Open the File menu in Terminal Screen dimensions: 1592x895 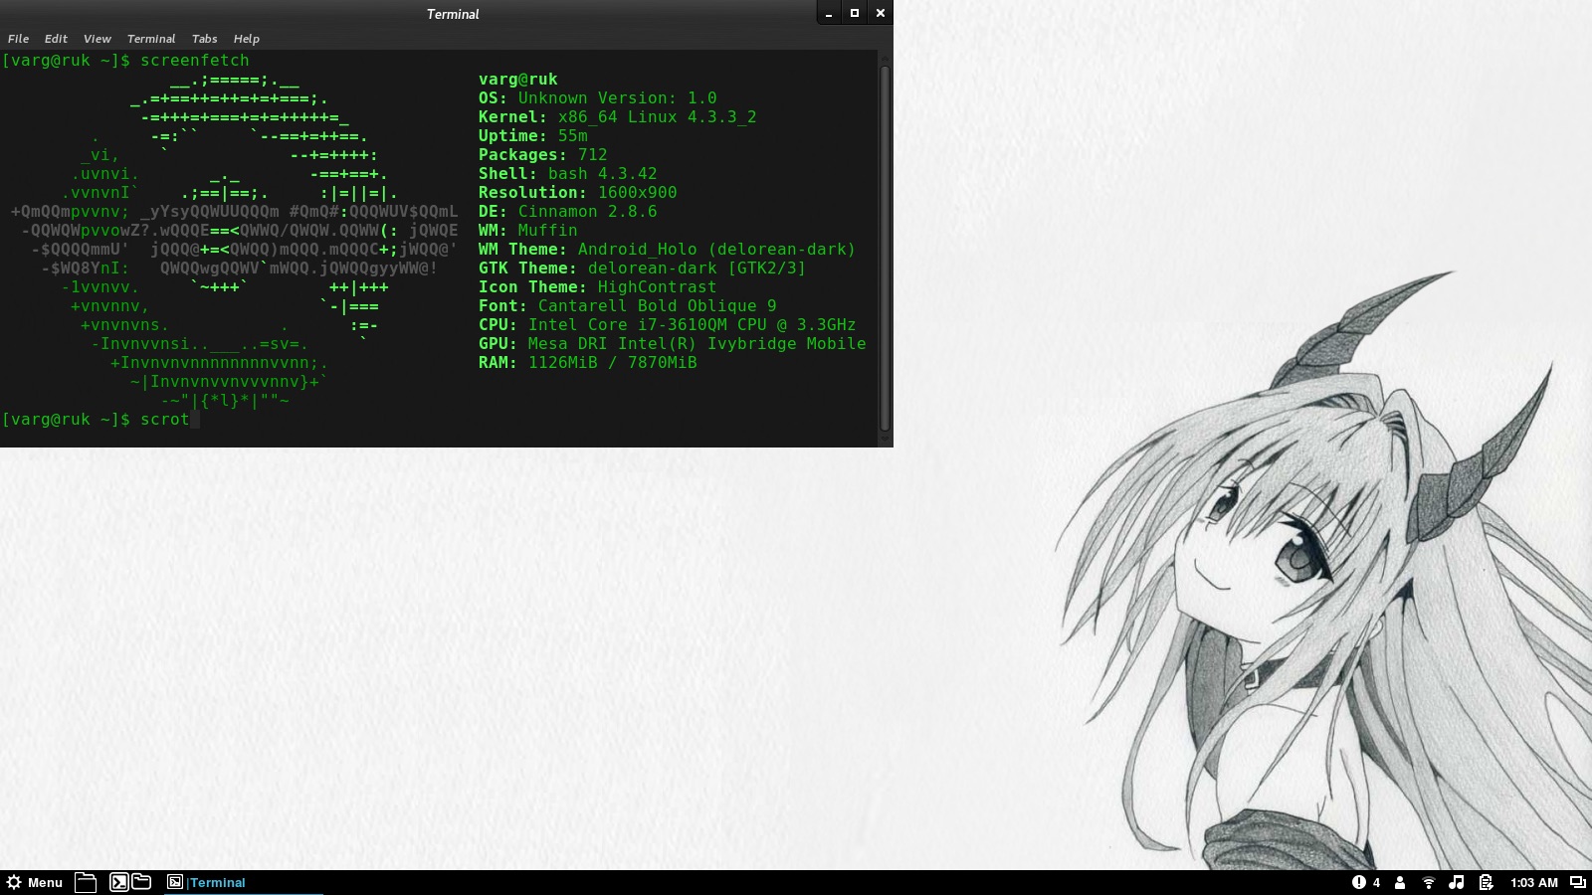click(18, 39)
